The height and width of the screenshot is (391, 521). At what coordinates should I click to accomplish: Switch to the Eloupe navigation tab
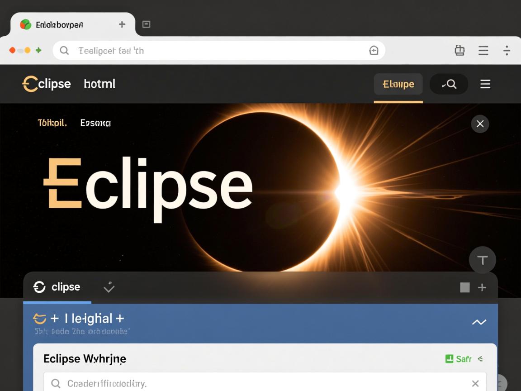[x=398, y=84]
